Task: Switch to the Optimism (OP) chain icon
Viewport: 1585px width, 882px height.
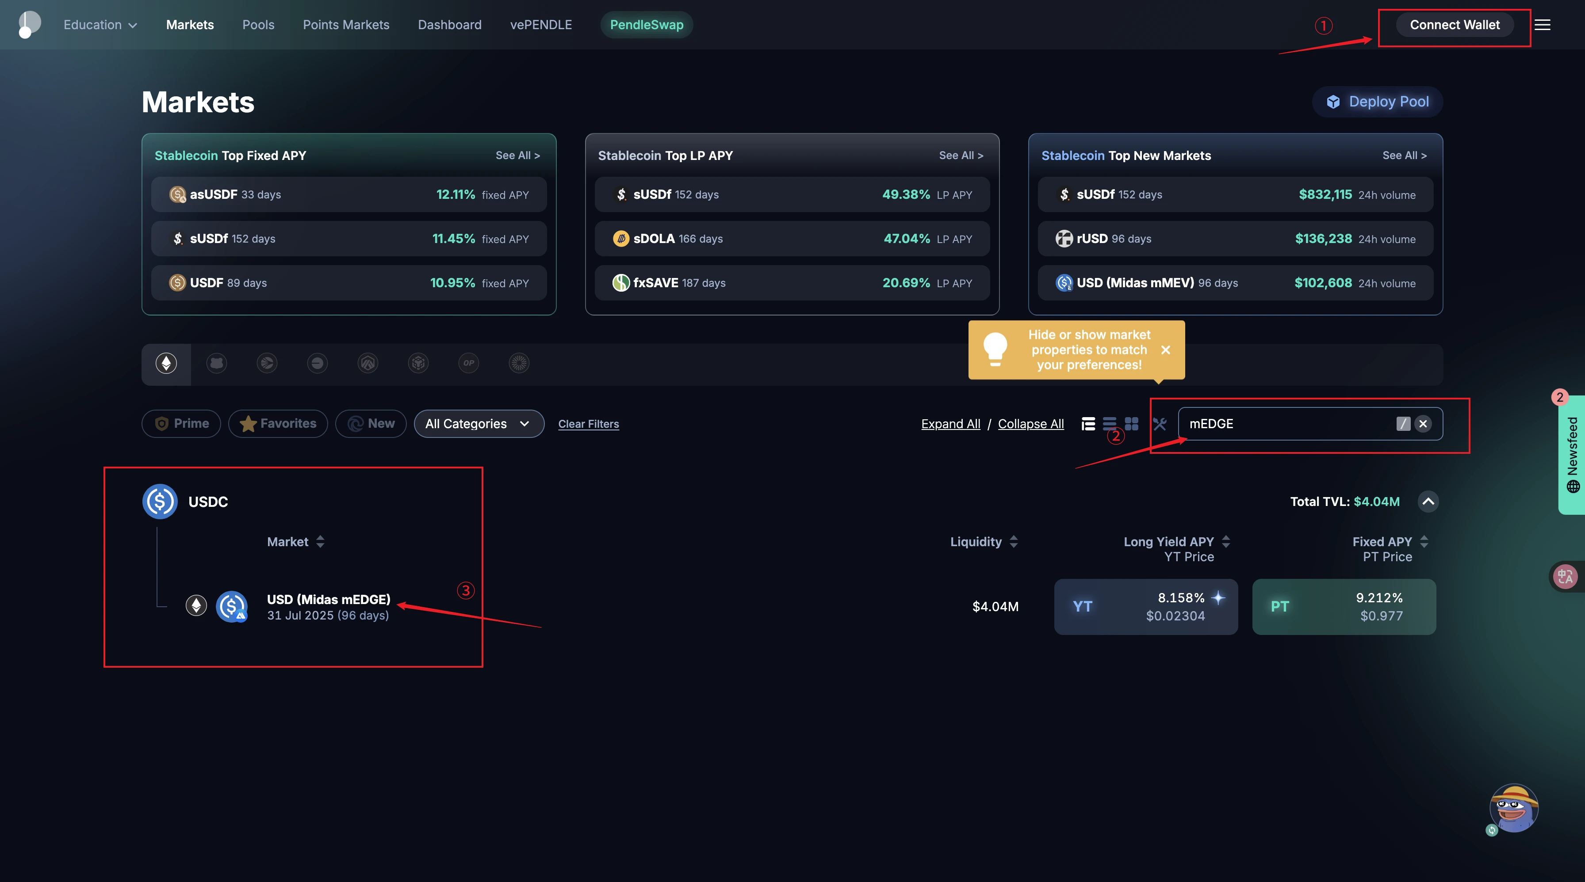Action: point(468,363)
